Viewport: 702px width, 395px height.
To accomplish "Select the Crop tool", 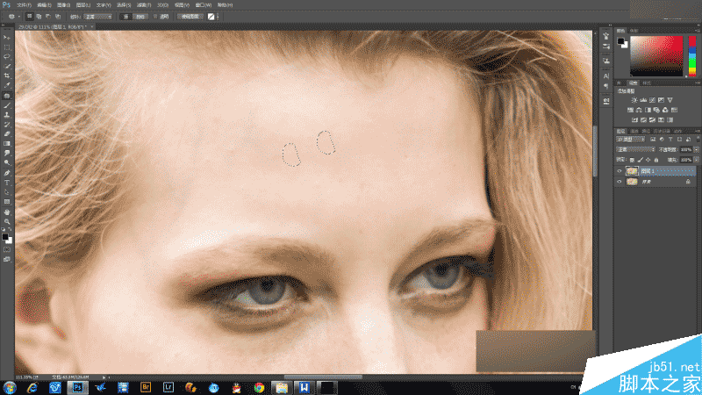I will (x=7, y=75).
